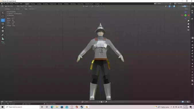Add a new workspace tab with plus
The image size is (194, 109).
pos(102,4)
